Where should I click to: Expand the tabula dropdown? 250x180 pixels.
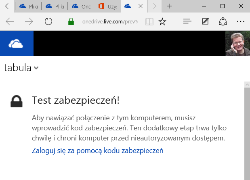click(36, 68)
